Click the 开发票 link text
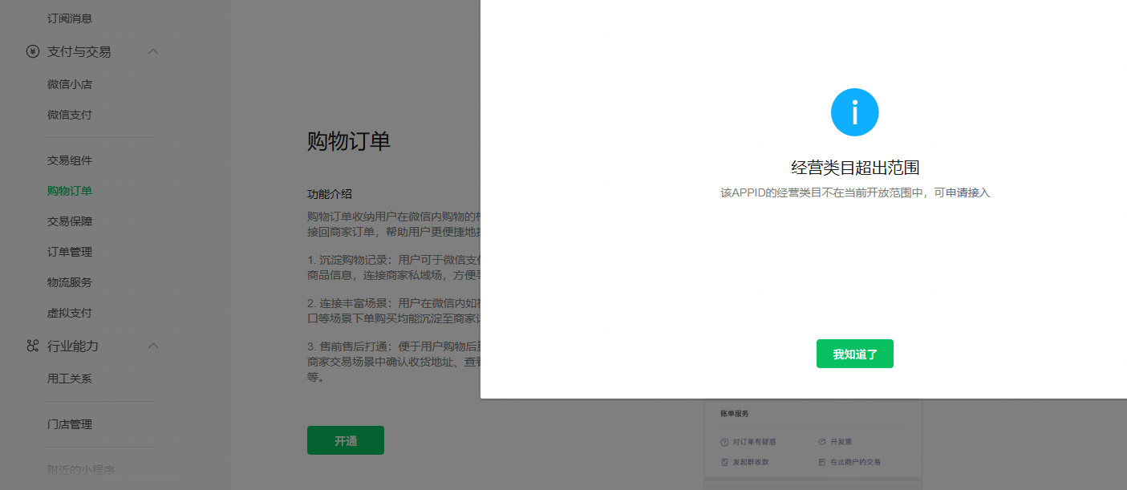The image size is (1127, 490). (841, 442)
